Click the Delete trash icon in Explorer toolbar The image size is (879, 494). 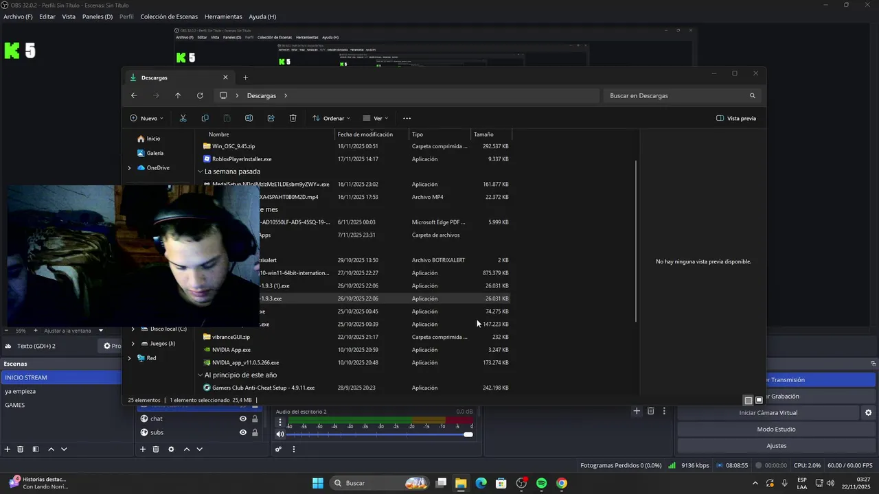293,118
